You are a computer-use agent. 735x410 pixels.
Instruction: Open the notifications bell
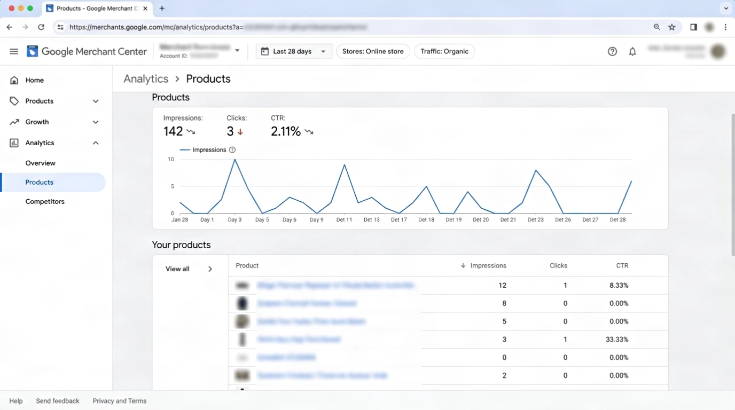coord(632,51)
